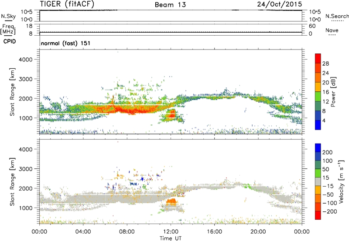Click the orange velocity patch near 12:00

171,201
